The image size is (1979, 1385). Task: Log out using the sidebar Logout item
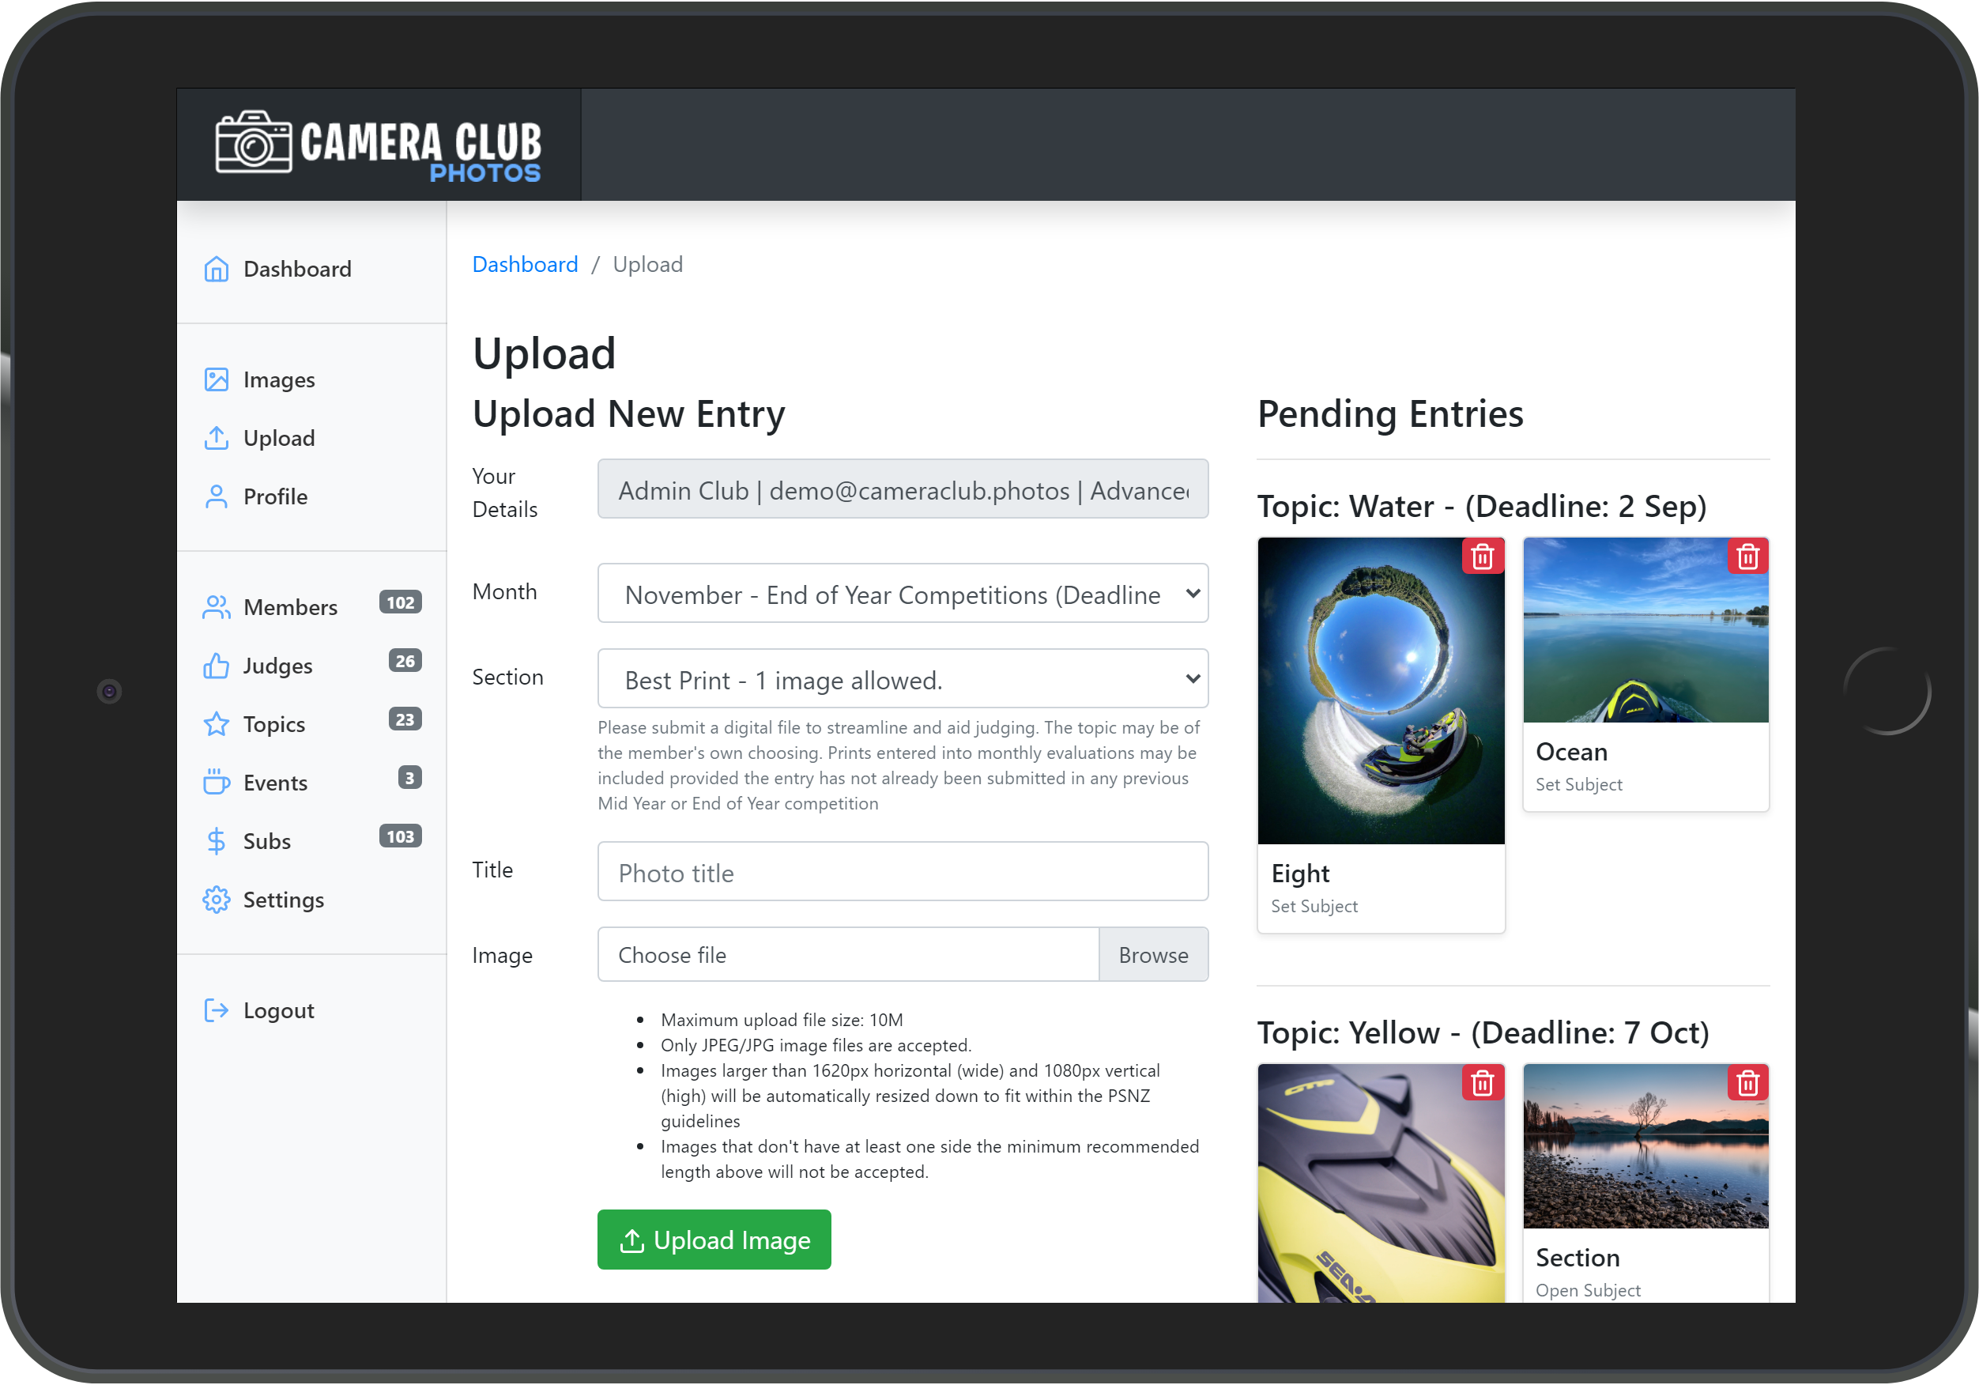click(277, 1010)
